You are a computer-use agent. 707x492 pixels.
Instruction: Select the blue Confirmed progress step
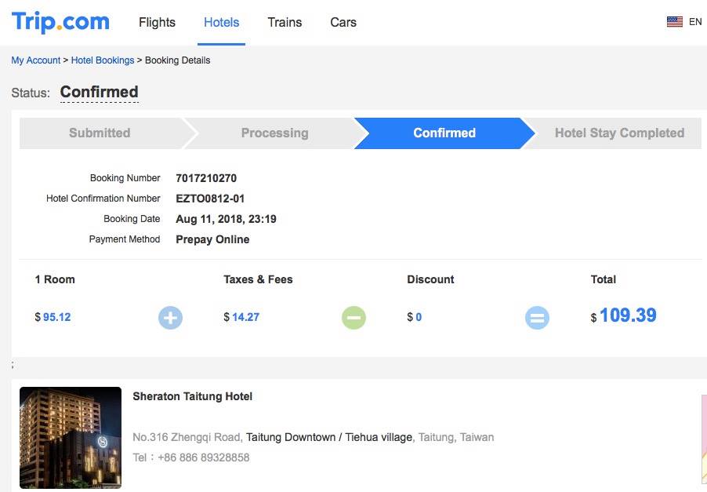tap(444, 133)
